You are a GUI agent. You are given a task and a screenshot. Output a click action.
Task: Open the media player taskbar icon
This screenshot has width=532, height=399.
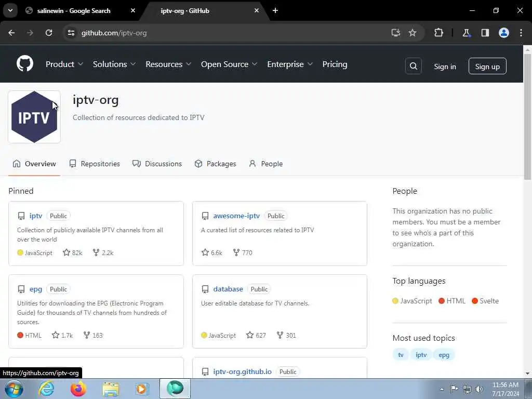[142, 389]
